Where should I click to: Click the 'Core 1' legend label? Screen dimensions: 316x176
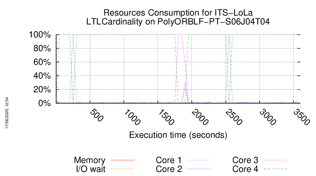point(169,160)
